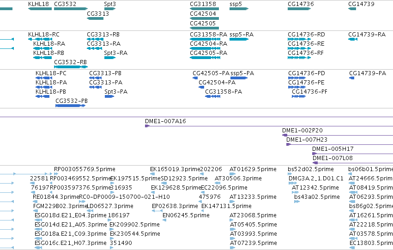Click CDS ssp5-PA

pyautogui.click(x=239, y=78)
